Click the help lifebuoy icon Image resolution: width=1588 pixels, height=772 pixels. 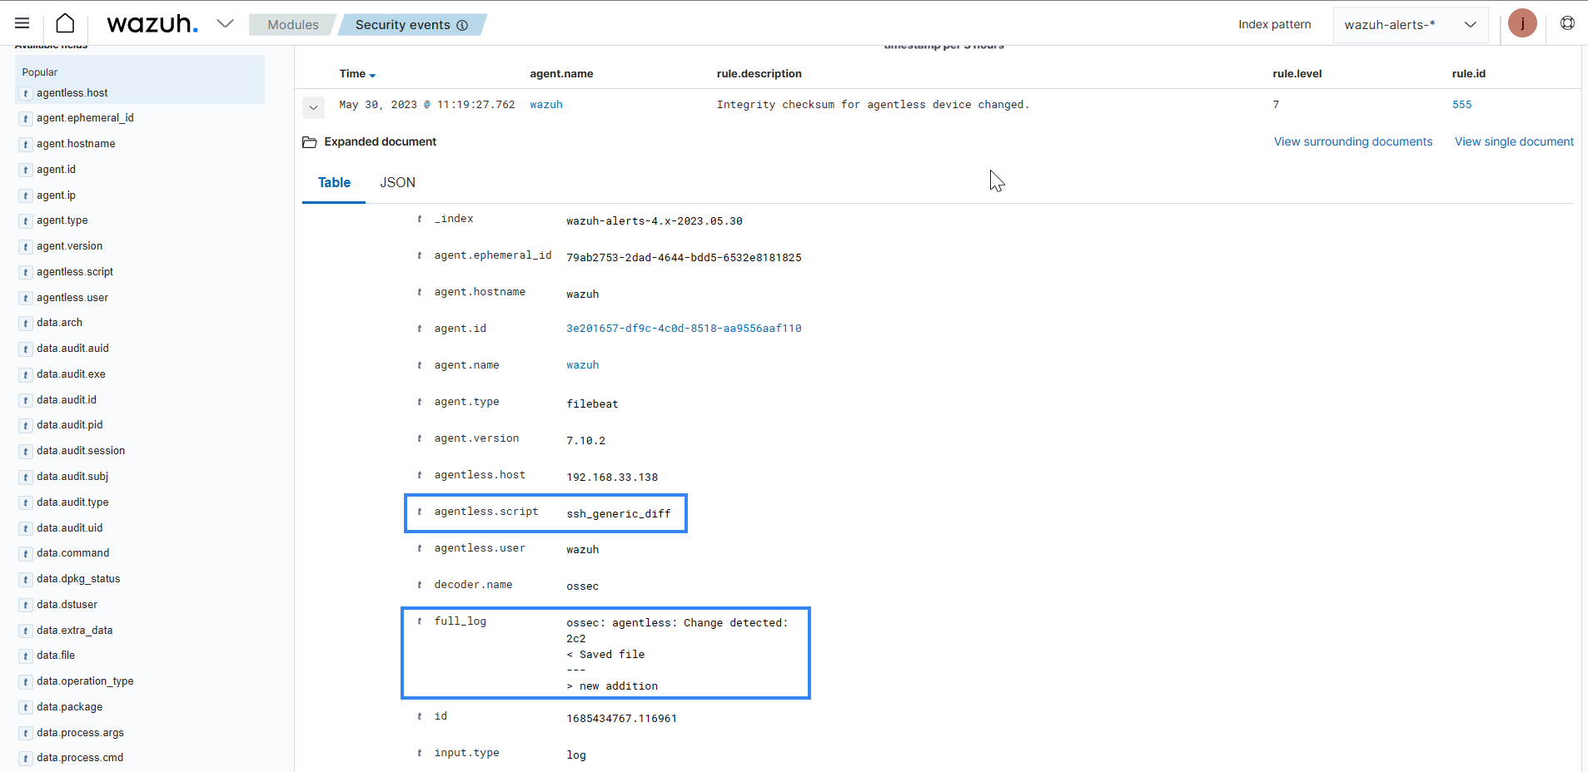[x=1567, y=23]
